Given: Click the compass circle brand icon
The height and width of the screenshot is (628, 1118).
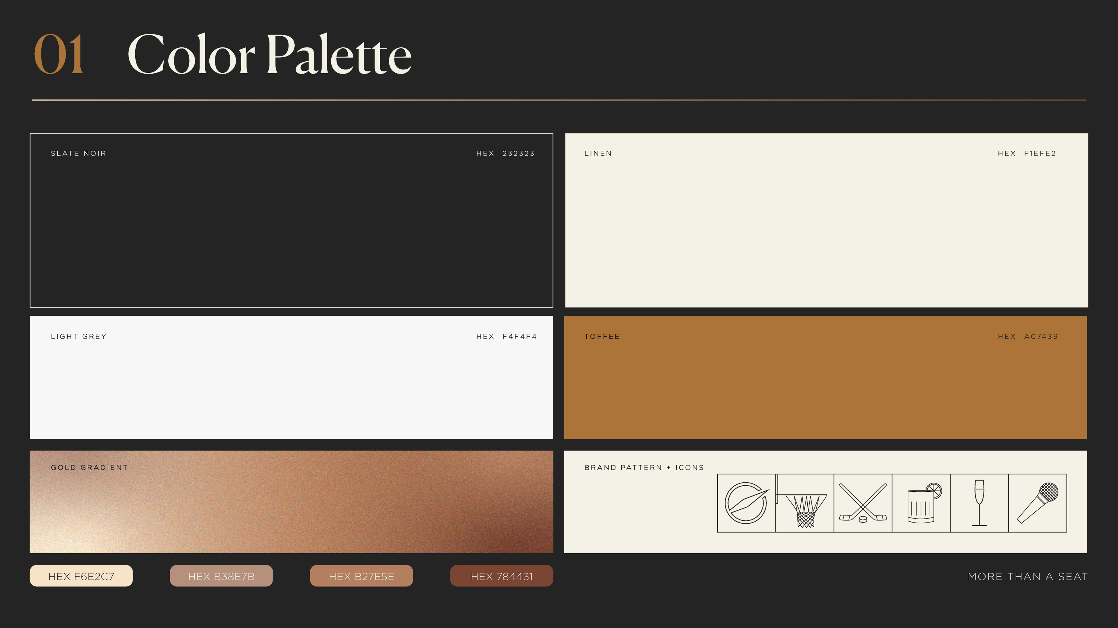Looking at the screenshot, I should pyautogui.click(x=746, y=503).
